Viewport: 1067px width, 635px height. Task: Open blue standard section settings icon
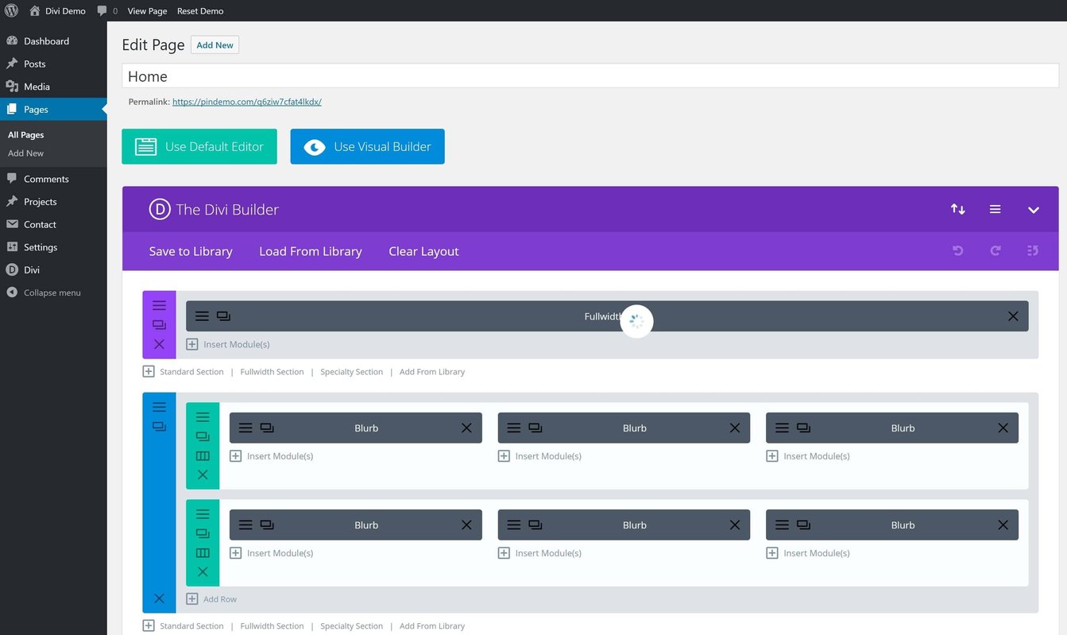159,407
